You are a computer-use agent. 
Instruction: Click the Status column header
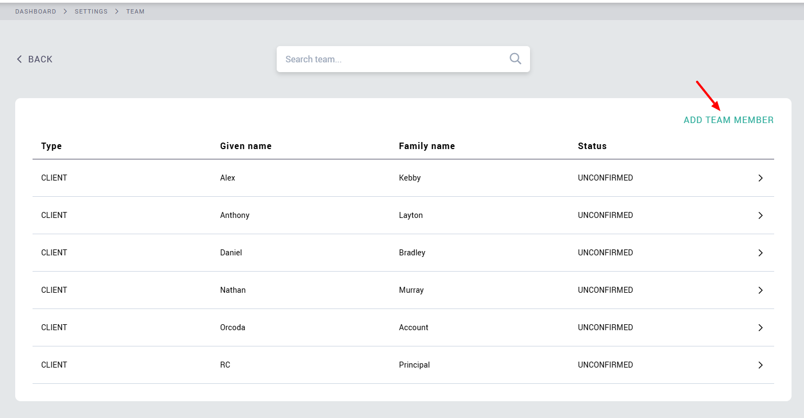coord(592,146)
